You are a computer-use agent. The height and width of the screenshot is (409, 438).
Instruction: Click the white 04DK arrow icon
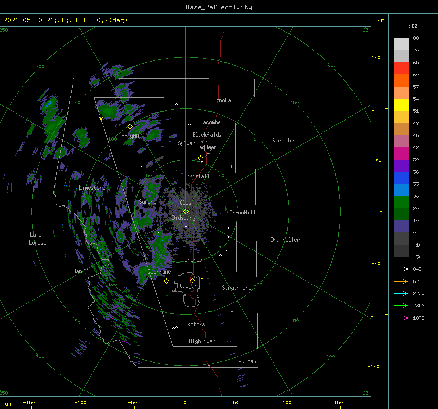coord(401,269)
